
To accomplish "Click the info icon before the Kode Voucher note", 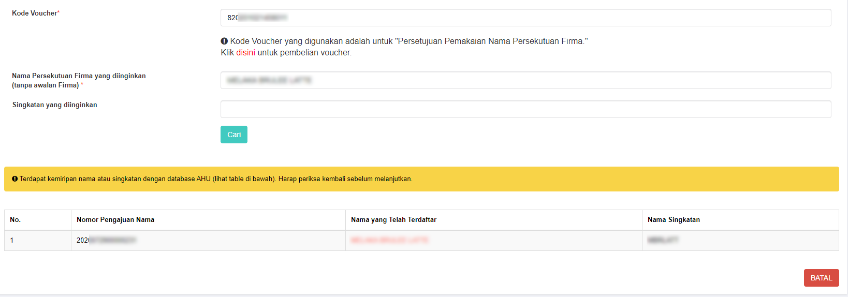I will coord(224,41).
